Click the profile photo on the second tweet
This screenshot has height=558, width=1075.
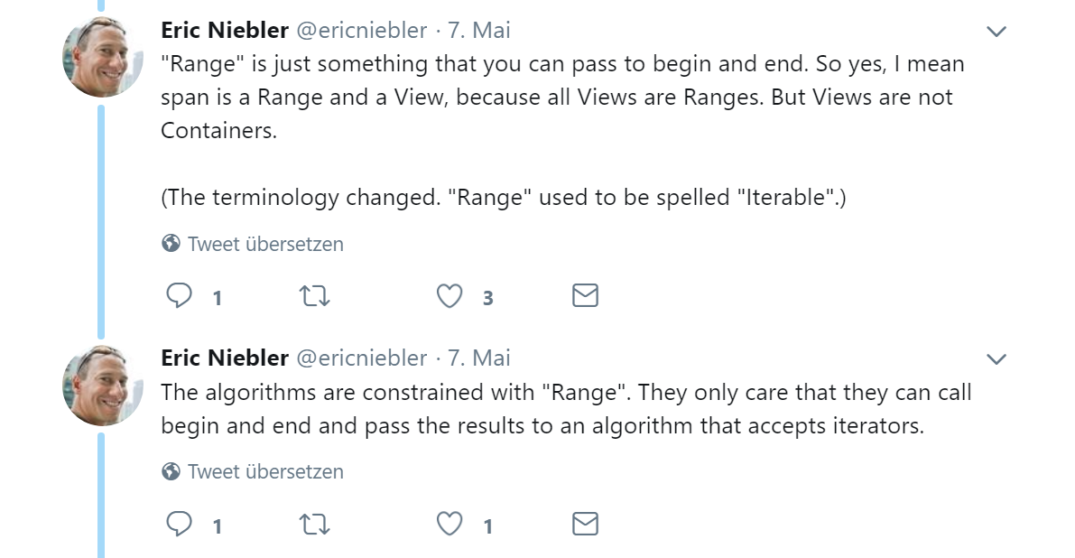tap(102, 386)
